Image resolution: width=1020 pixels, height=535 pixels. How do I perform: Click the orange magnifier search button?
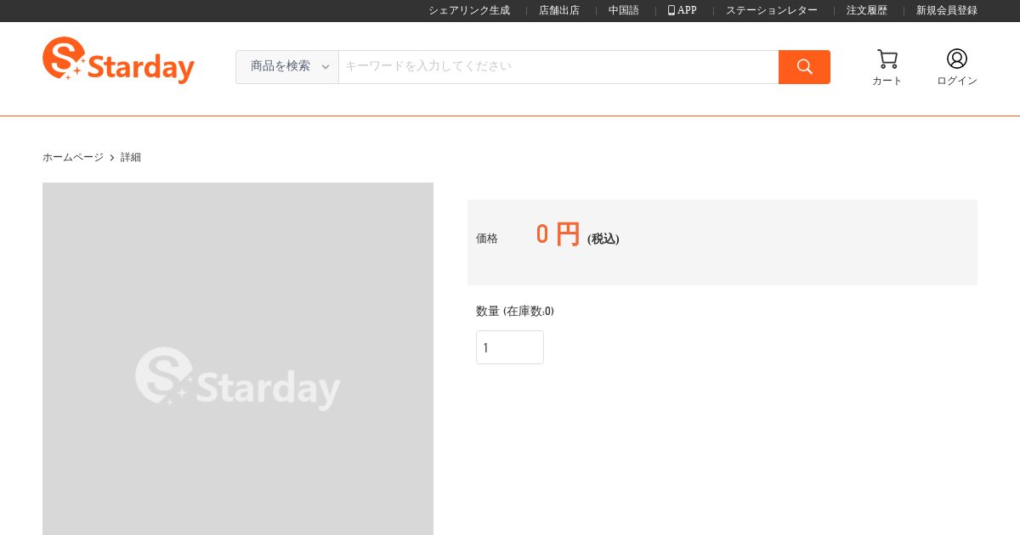pyautogui.click(x=804, y=67)
